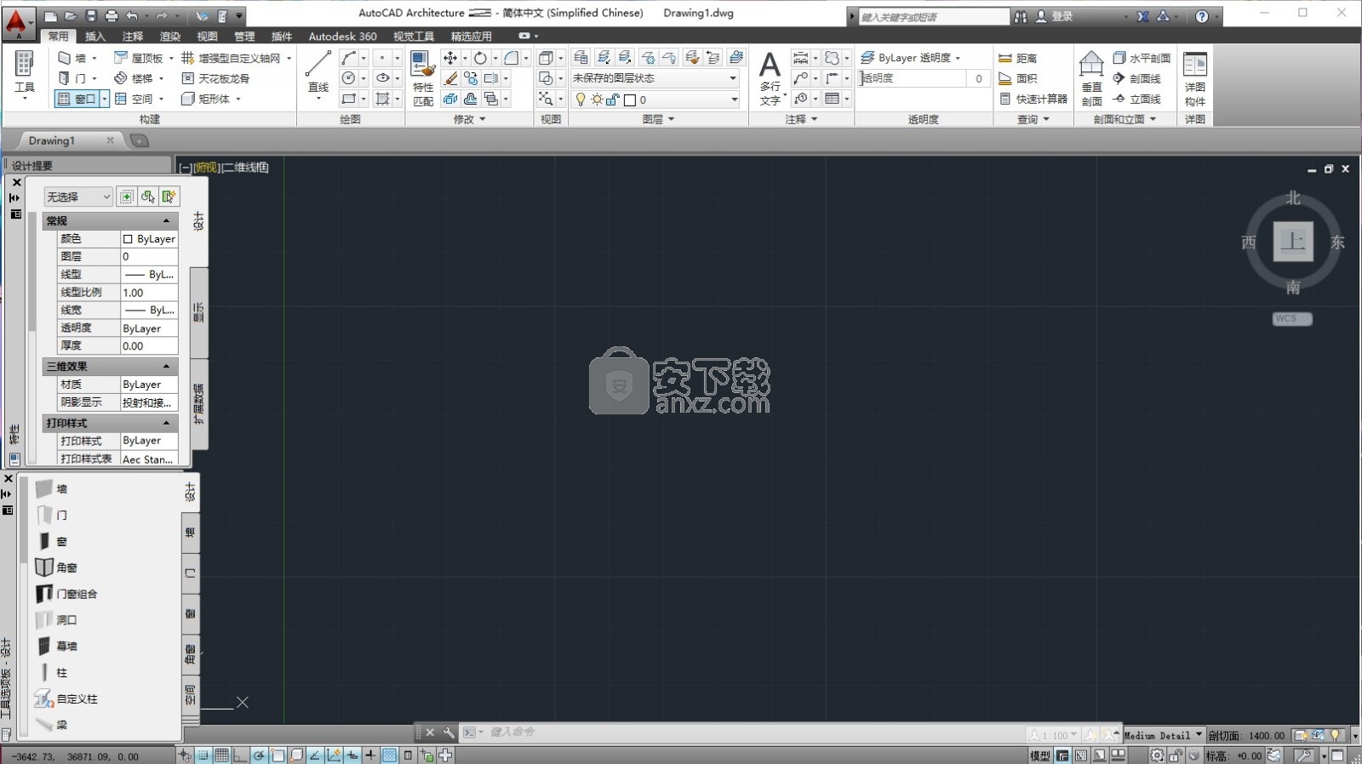Click the 详图构件 detail components button

1195,78
